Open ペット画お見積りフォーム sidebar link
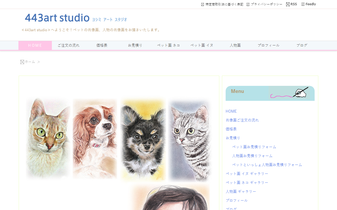This screenshot has height=210, width=337. 254,147
